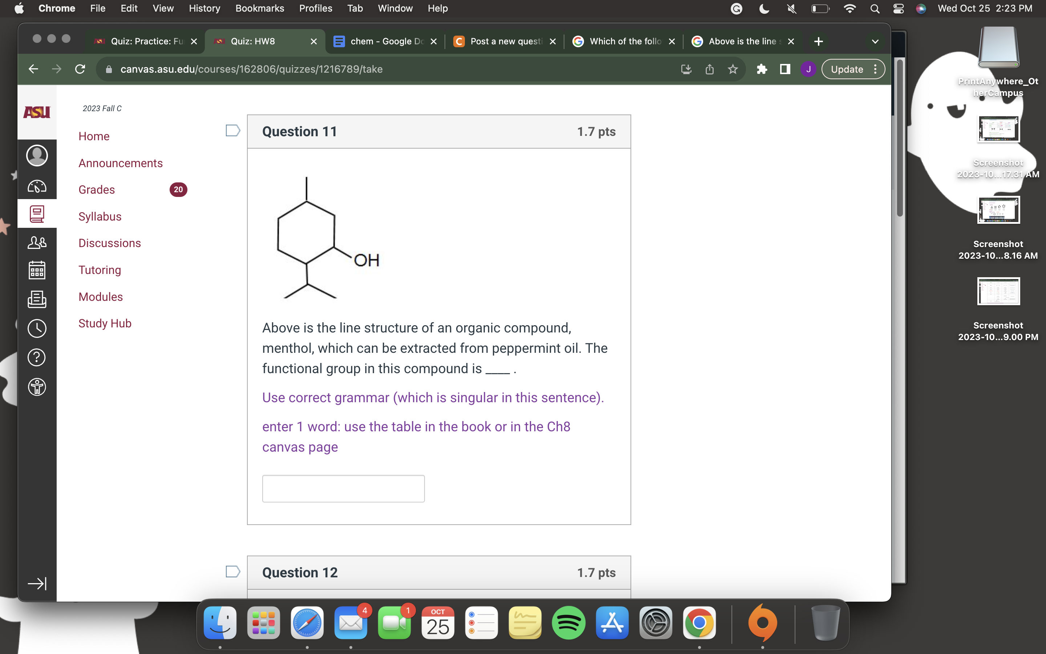Open Chrome's three-dot menu

(876, 69)
